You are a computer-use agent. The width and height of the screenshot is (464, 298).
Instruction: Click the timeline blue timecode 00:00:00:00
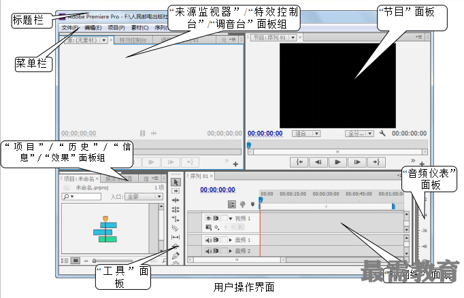218,190
